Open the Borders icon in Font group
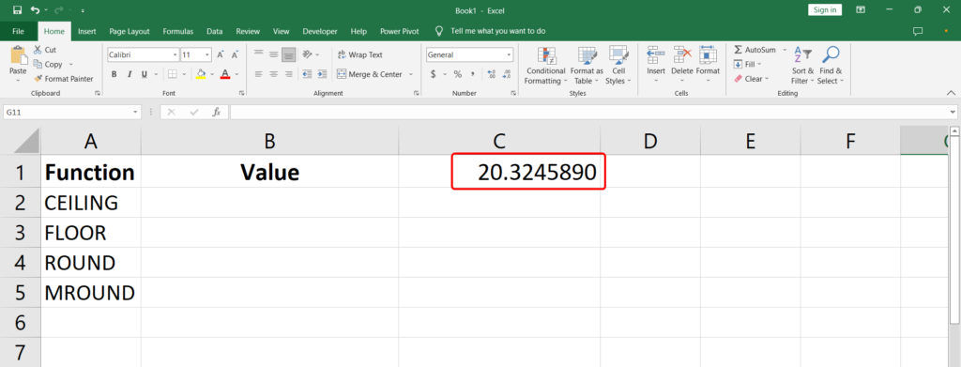 (173, 74)
